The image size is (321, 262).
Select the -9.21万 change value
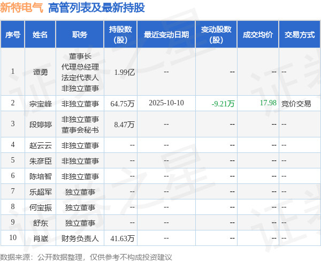[223, 104]
